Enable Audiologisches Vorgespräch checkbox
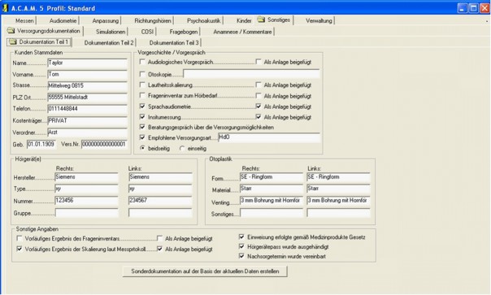The image size is (491, 295). 142,62
